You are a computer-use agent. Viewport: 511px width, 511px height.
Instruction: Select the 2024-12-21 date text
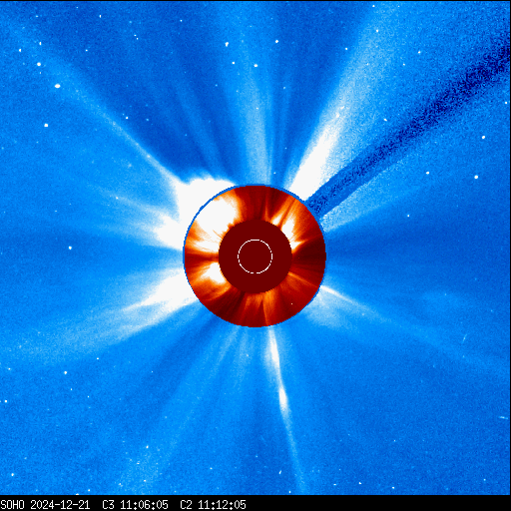point(60,505)
